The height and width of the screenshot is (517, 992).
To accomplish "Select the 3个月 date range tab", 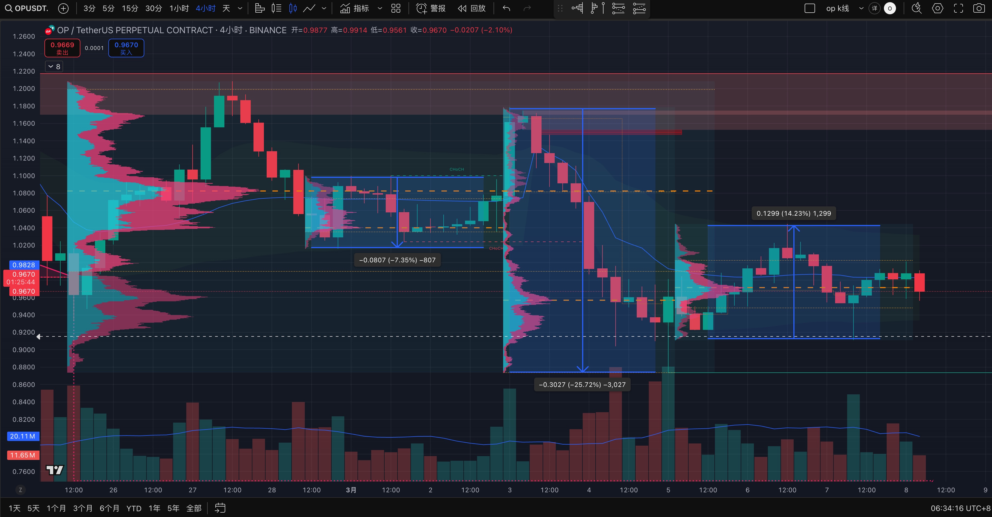I will click(83, 508).
